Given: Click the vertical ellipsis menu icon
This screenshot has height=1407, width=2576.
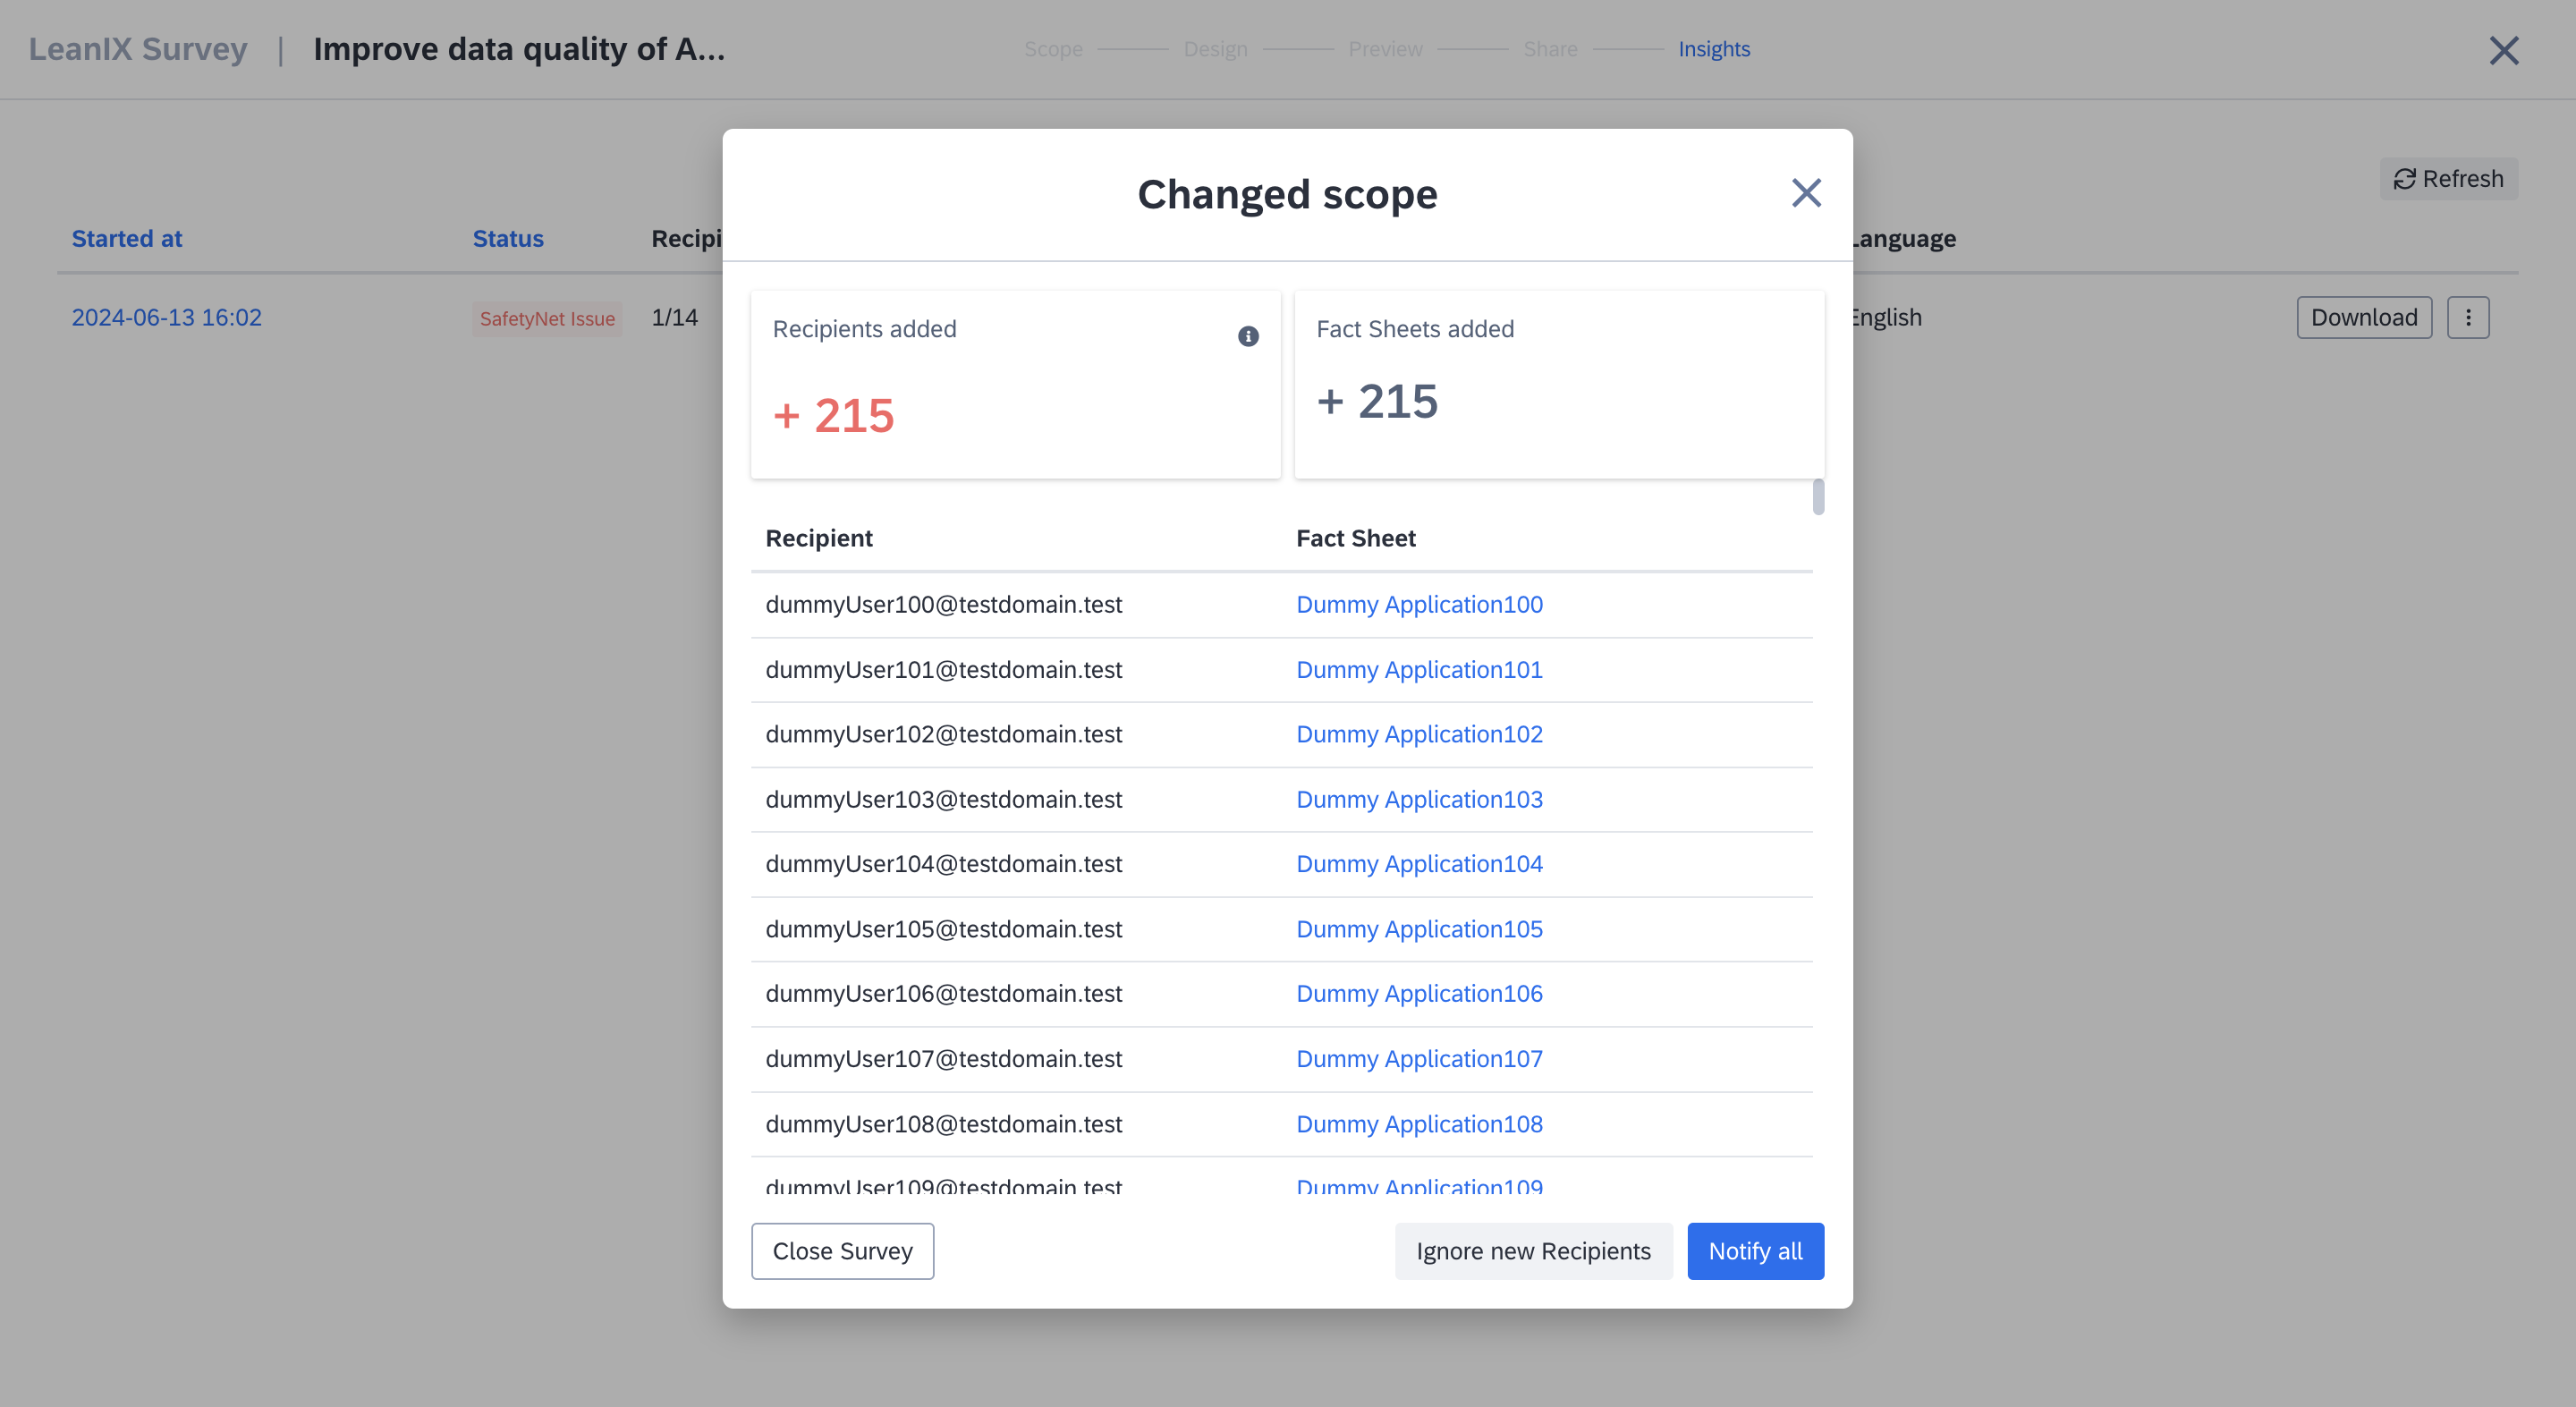Looking at the screenshot, I should coord(2469,318).
